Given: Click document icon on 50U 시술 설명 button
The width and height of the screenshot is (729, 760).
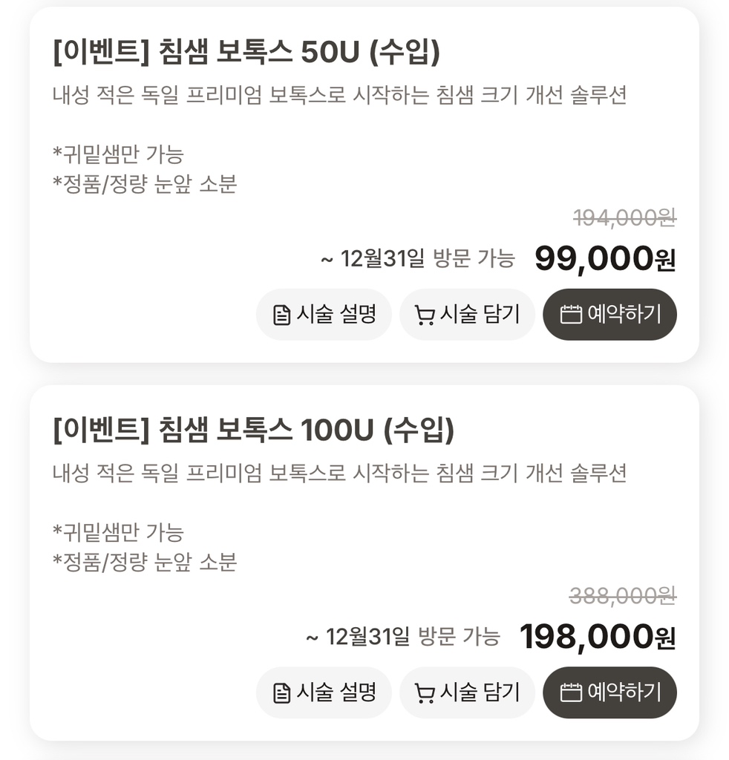Looking at the screenshot, I should click(282, 315).
